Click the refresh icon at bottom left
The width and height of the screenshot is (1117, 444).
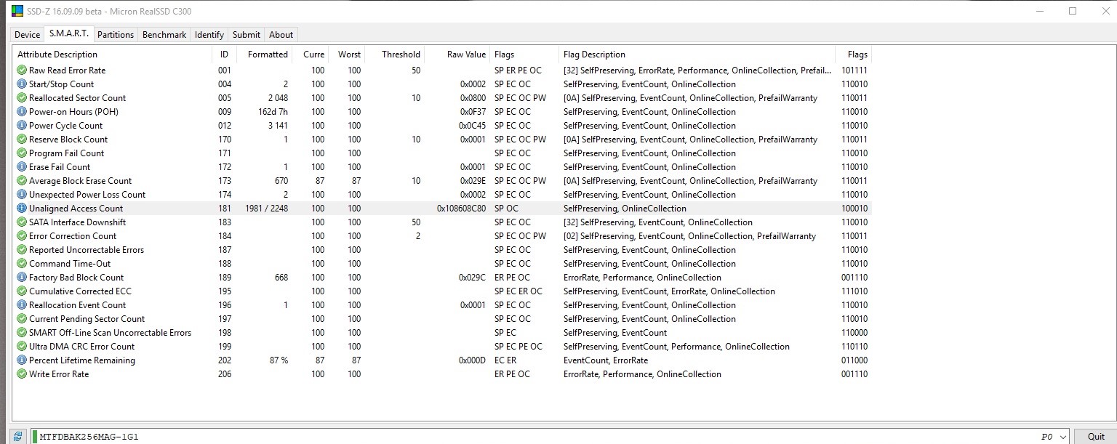[x=17, y=437]
